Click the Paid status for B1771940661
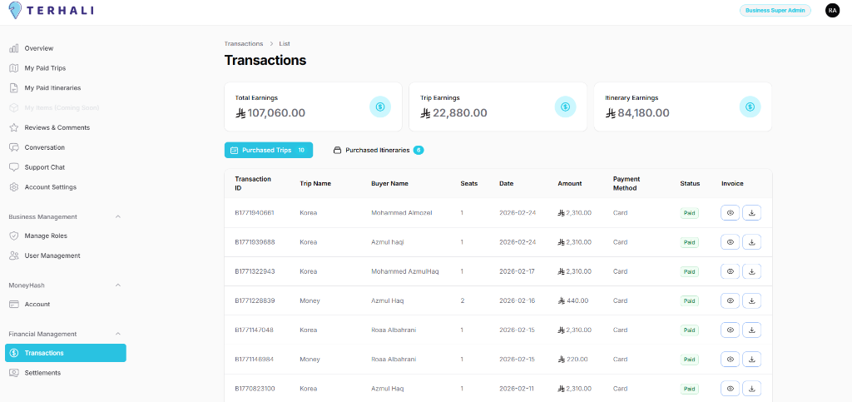This screenshot has height=402, width=852. [689, 213]
